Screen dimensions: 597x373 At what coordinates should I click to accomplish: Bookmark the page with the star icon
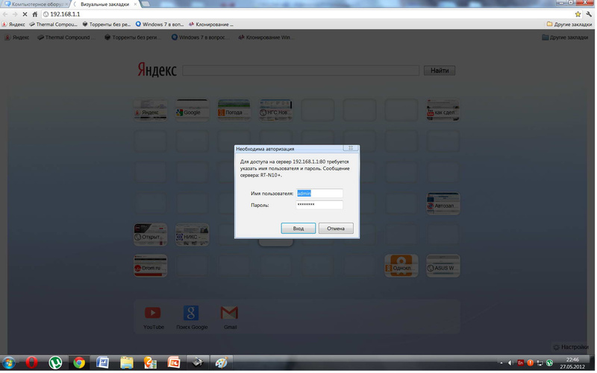(578, 14)
